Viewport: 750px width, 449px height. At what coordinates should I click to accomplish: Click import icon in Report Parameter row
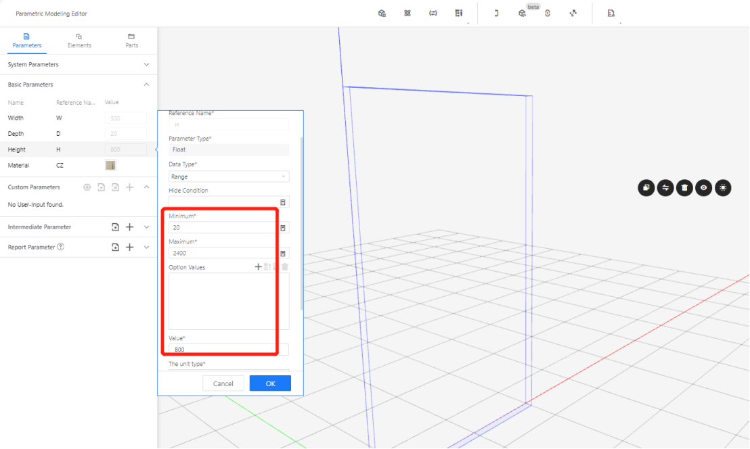(116, 247)
